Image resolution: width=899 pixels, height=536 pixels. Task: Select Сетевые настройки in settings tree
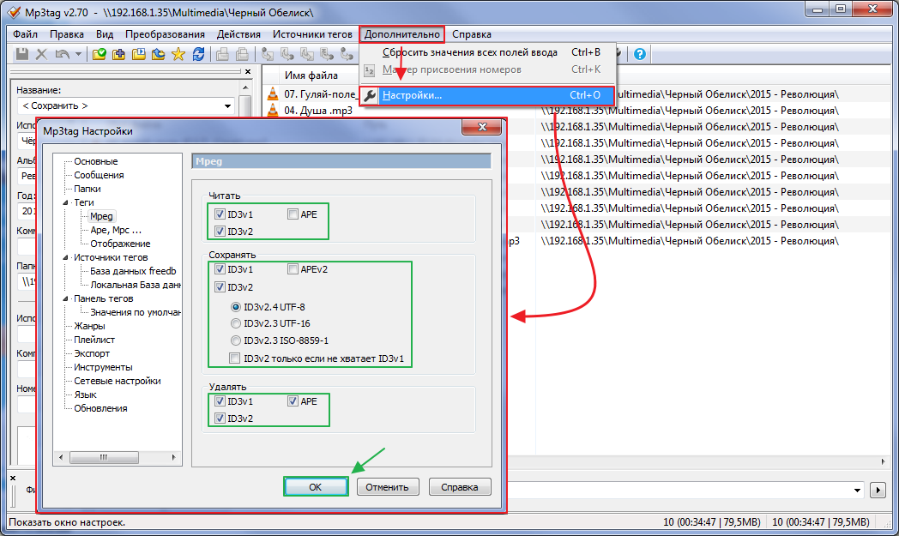coord(117,381)
